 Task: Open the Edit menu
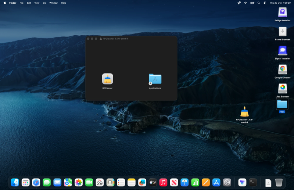[29, 3]
